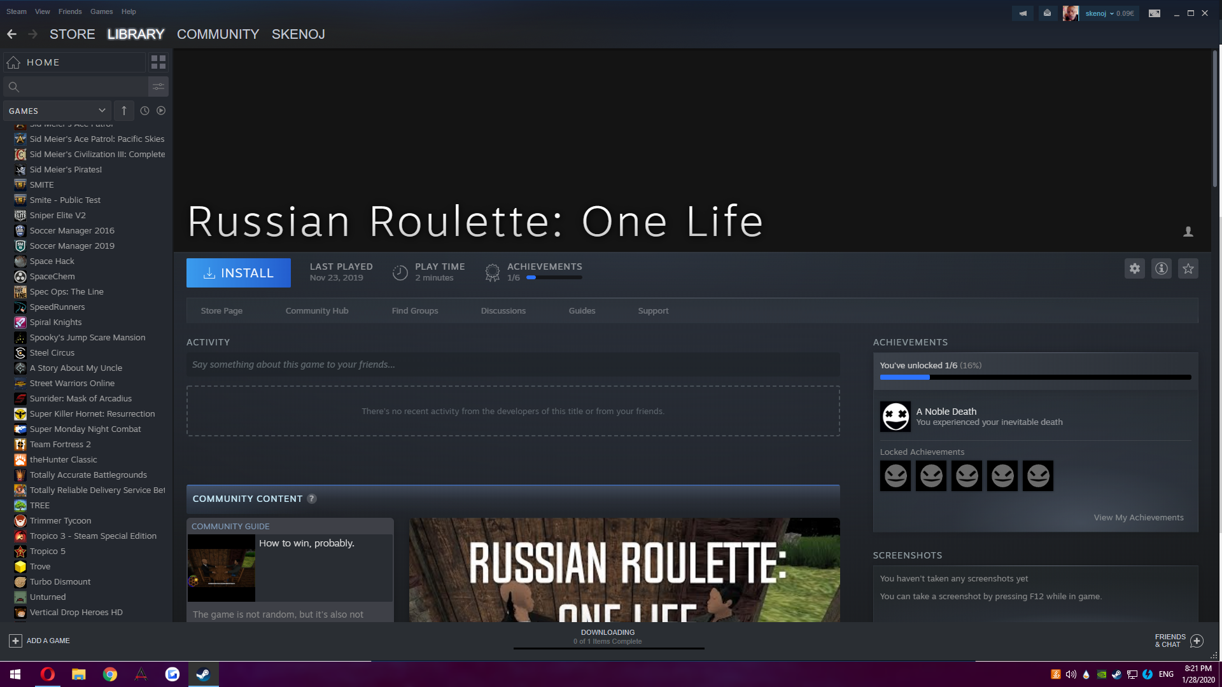This screenshot has height=687, width=1222.
Task: Open the Windows Start menu
Action: tap(15, 674)
